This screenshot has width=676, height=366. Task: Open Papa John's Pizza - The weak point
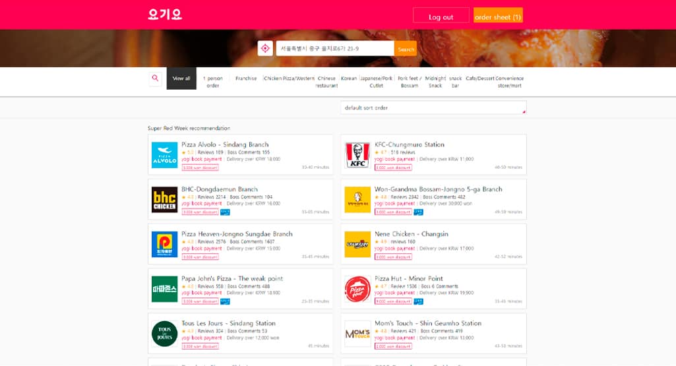click(x=232, y=278)
